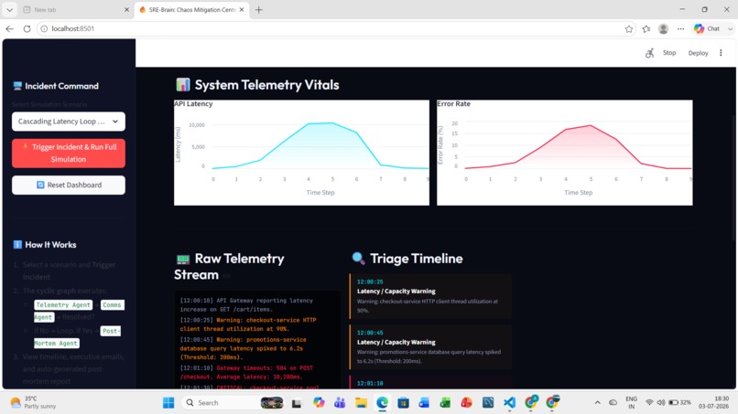738x414 pixels.
Task: Open the tab search chevron menu
Action: point(9,9)
